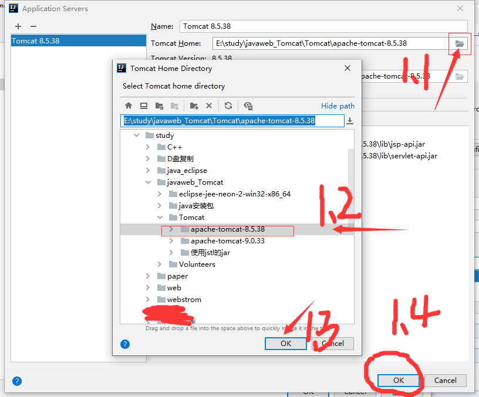The height and width of the screenshot is (397, 479).
Task: Click the path history download-arrow icon
Action: coord(350,121)
